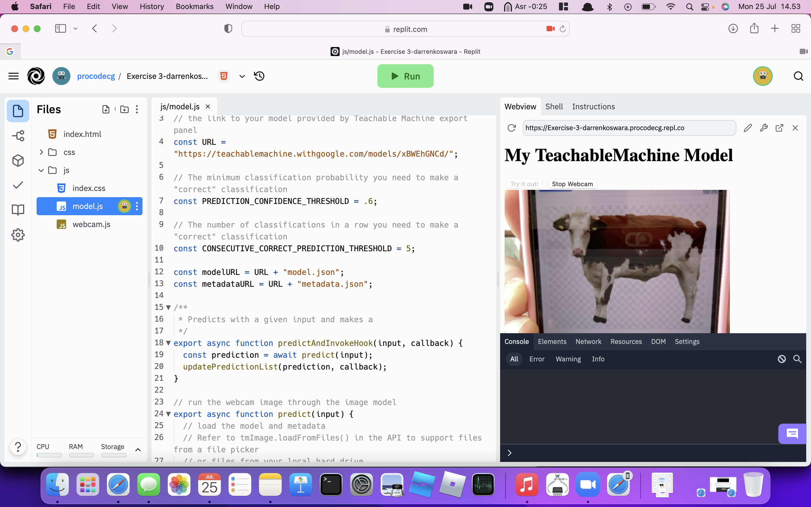Filter console by Warning
The height and width of the screenshot is (507, 811).
[x=568, y=359]
